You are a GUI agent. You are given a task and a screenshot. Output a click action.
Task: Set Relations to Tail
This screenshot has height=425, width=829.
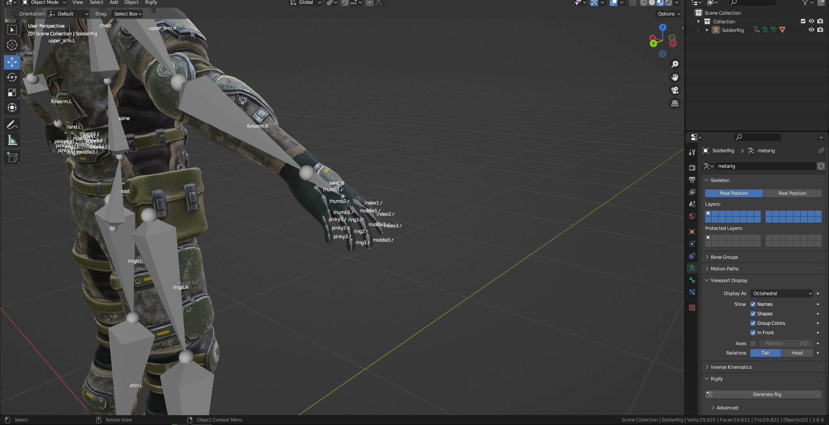pyautogui.click(x=766, y=353)
